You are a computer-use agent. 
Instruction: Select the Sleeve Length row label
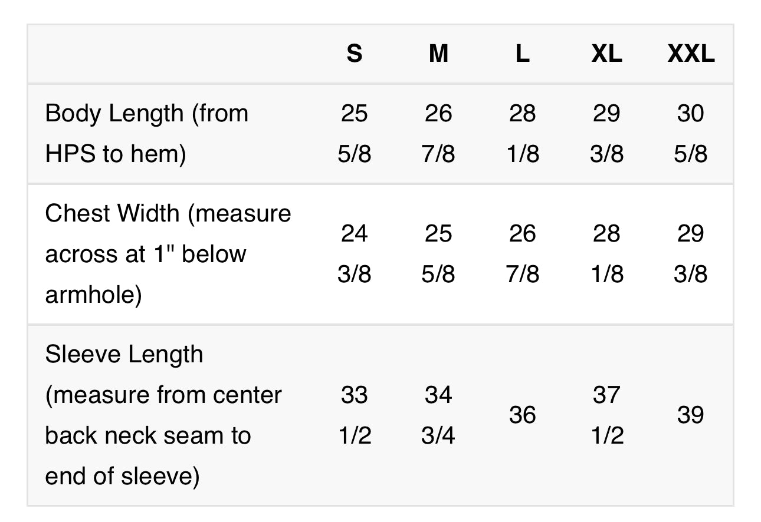(x=163, y=415)
